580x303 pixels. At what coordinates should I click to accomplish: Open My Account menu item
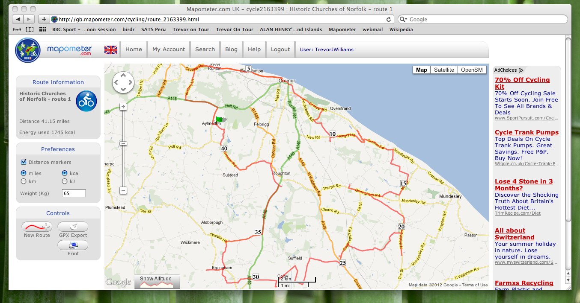[169, 50]
